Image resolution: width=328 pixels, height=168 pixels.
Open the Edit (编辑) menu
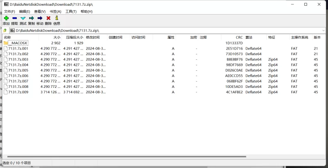pos(25,11)
